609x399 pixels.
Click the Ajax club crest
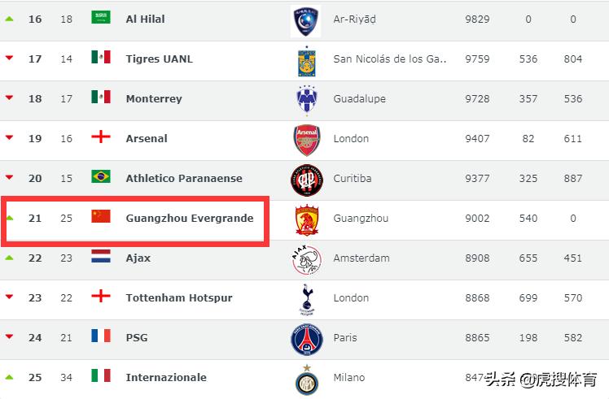[306, 259]
